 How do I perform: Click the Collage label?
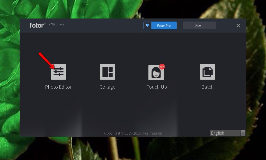pyautogui.click(x=107, y=87)
